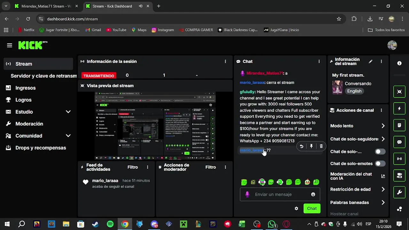
Task: Open Modo lento settings
Action: (358, 126)
